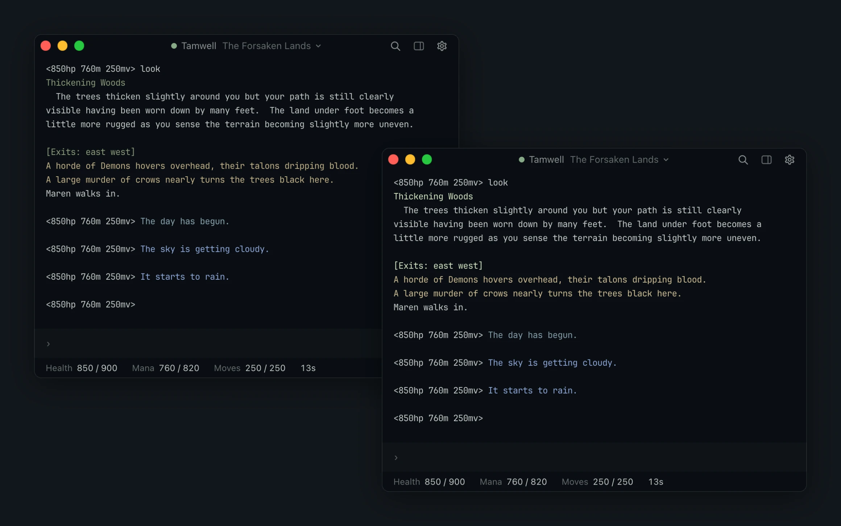
Task: Open settings gear in back window
Action: click(442, 46)
